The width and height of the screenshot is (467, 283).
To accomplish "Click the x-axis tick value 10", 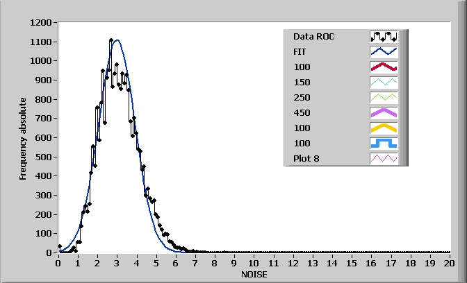I will pos(254,262).
